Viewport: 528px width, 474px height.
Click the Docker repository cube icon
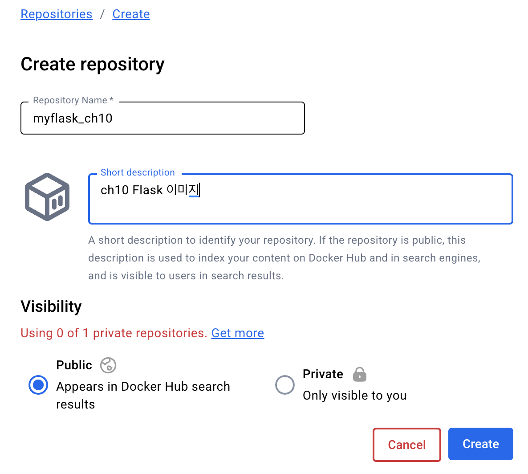click(x=47, y=197)
